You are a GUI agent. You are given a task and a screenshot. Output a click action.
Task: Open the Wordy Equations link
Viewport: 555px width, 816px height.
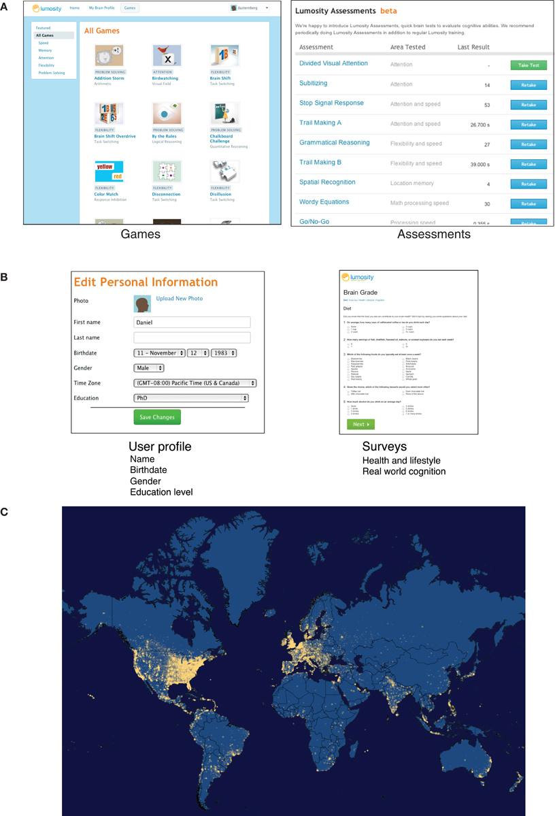[x=324, y=202]
